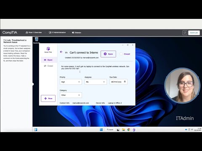Image resolution: width=202 pixels, height=151 pixels.
Task: Click the ticket title Can't connect to Internet
Action: click(84, 52)
